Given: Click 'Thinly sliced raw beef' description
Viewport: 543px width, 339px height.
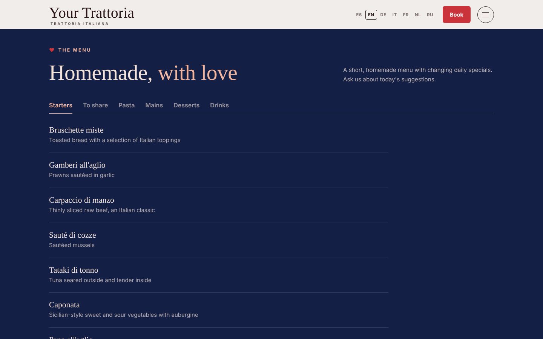Looking at the screenshot, I should pyautogui.click(x=102, y=210).
